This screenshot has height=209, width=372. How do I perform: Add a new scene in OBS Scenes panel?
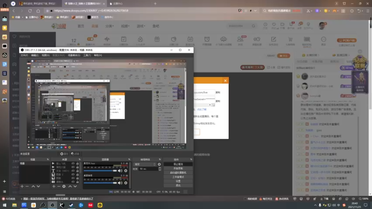(22, 187)
